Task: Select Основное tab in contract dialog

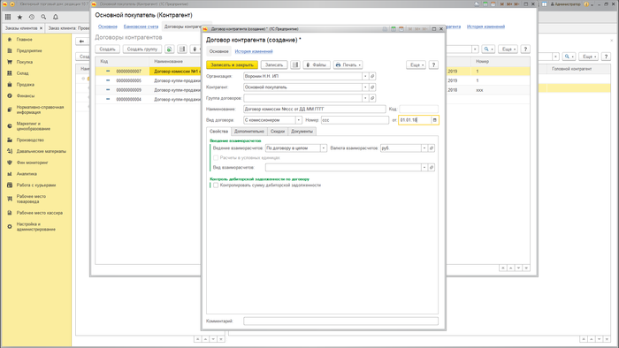Action: tap(218, 51)
